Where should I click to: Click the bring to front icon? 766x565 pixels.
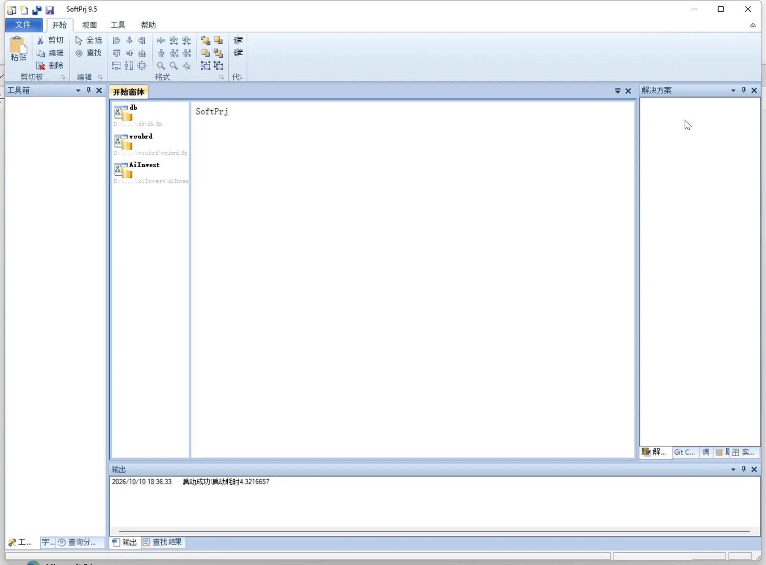pyautogui.click(x=205, y=40)
